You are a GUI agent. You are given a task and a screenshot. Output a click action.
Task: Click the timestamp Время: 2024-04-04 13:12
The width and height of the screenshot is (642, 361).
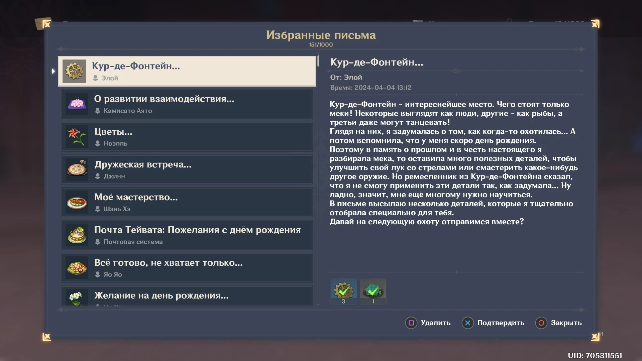pos(371,88)
